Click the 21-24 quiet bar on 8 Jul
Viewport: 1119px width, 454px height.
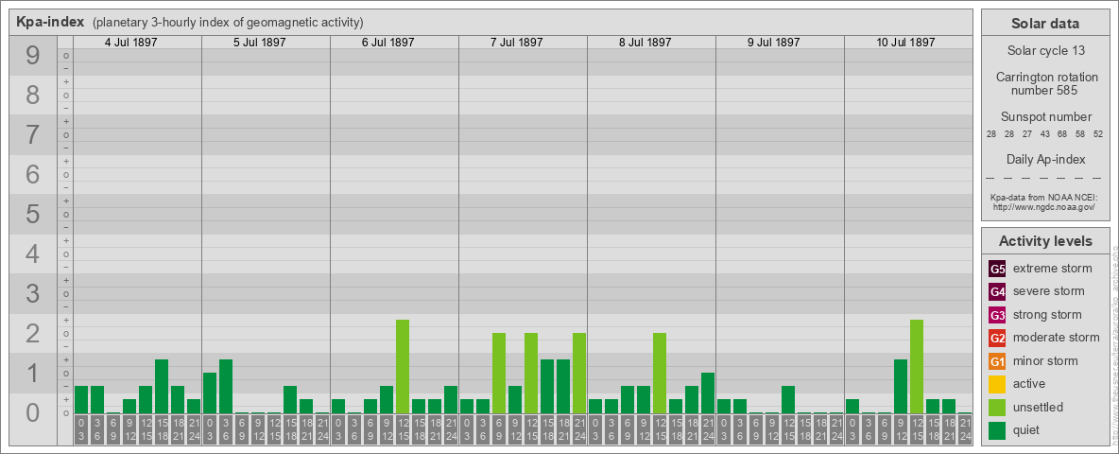point(708,393)
